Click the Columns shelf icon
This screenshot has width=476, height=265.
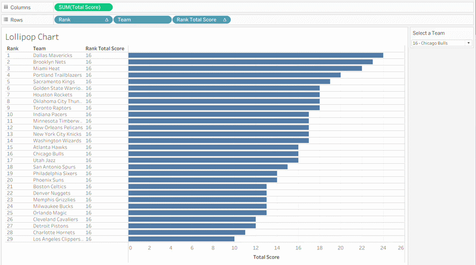point(6,7)
